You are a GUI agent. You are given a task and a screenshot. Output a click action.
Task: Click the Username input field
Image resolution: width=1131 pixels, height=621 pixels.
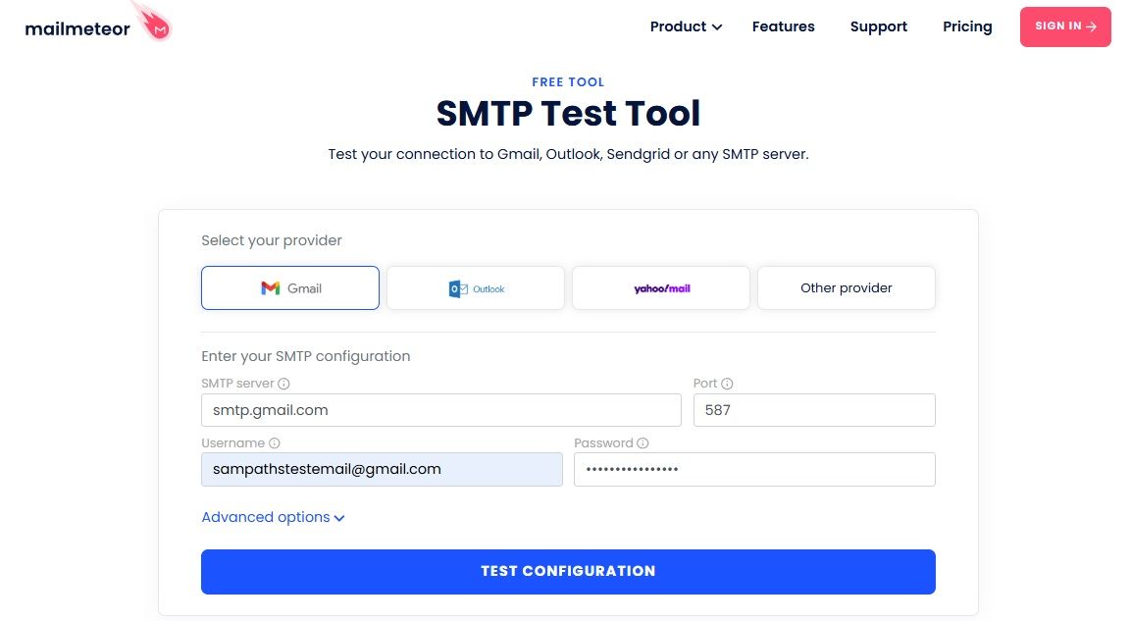(382, 469)
